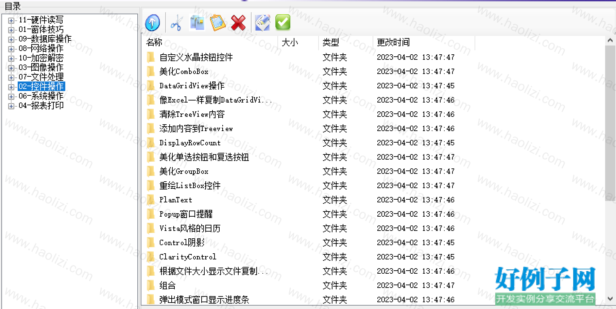Select the 像Excel一样复制DataGridVi... folder name
The image size is (616, 309).
(216, 100)
